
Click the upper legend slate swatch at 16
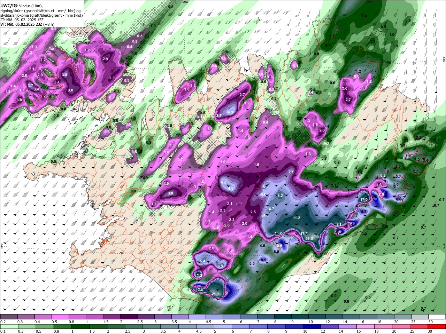[368, 317]
